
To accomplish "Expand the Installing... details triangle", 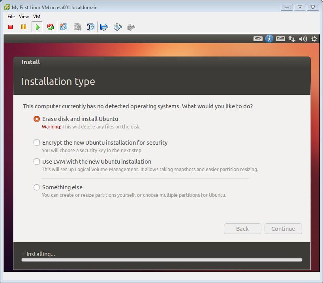I will click(x=23, y=254).
